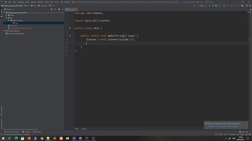252x141 pixels.
Task: Open the Help menu
Action: pyautogui.click(x=74, y=2)
